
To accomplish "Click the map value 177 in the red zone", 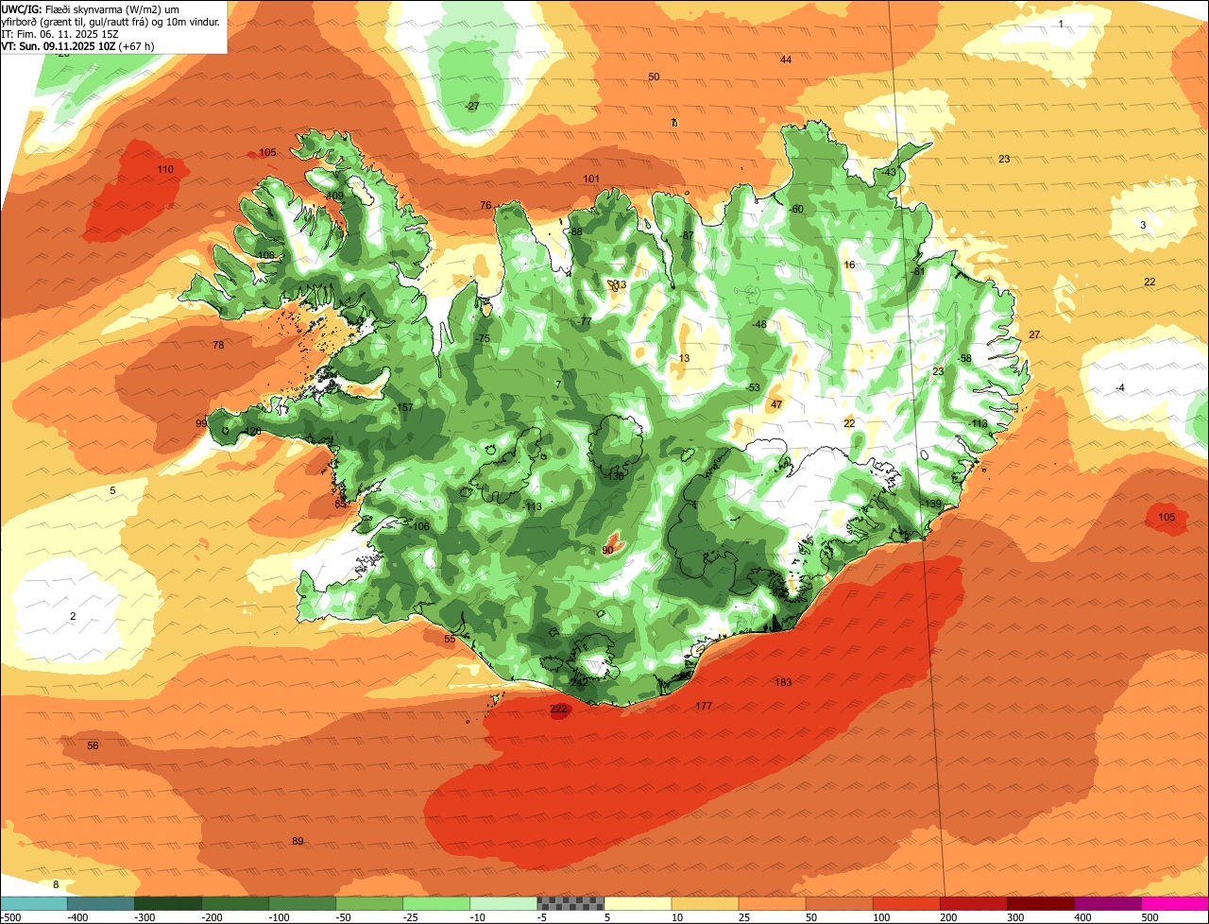I will pos(704,707).
